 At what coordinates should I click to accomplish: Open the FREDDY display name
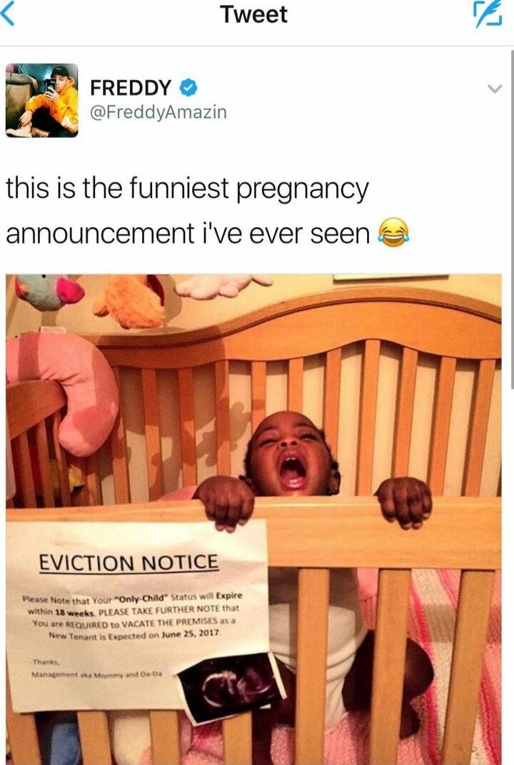click(131, 88)
